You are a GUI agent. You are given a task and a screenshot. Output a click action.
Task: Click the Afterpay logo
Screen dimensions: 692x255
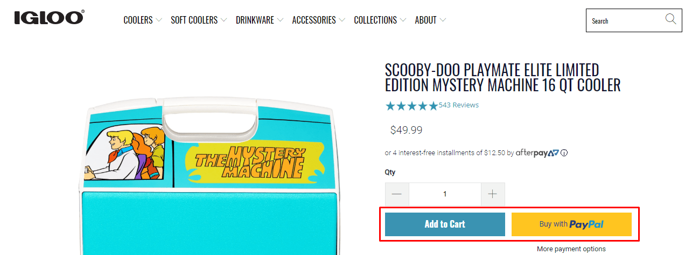click(x=537, y=153)
